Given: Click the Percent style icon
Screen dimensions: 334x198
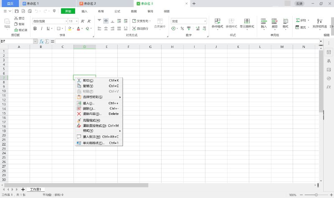Looking at the screenshot, I should tap(182, 28).
